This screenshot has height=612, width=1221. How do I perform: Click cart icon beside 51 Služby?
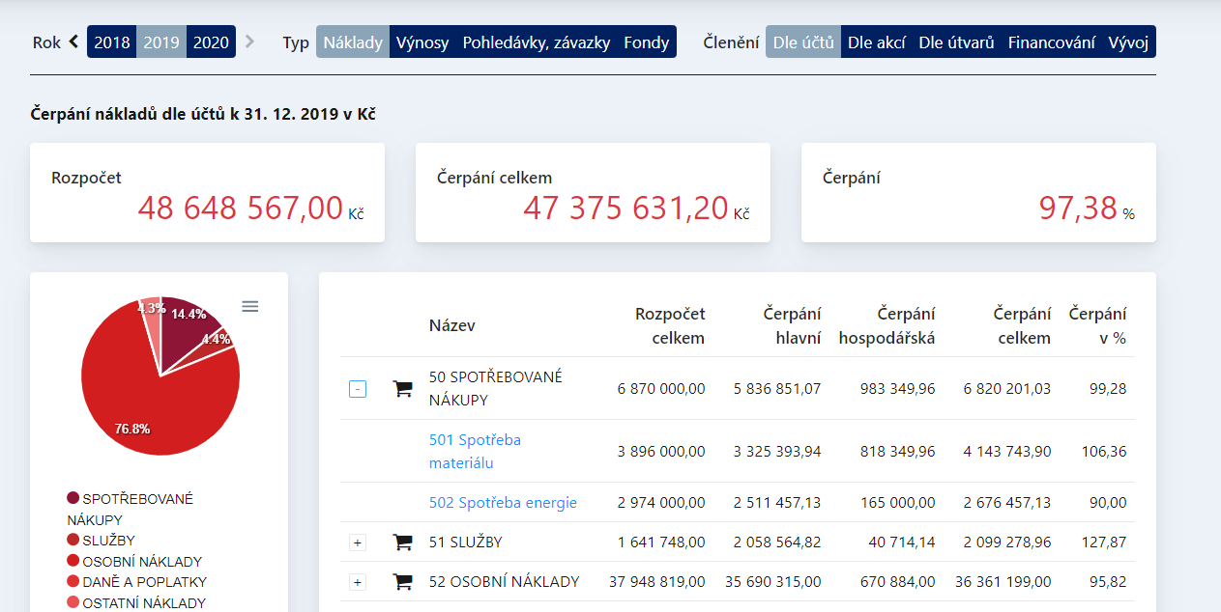point(402,542)
